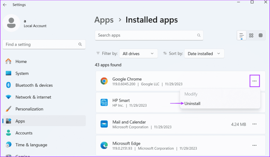The height and width of the screenshot is (157, 270).
Task: Switch to grid view layout
Action: pos(251,35)
